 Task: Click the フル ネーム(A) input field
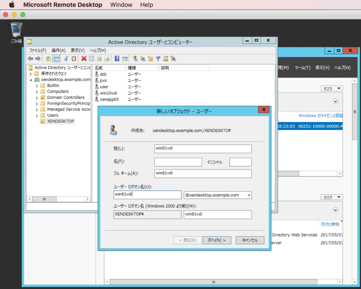[x=203, y=173]
